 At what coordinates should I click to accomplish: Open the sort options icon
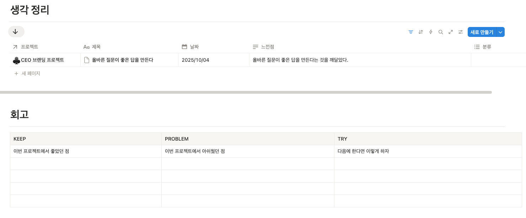click(x=421, y=32)
